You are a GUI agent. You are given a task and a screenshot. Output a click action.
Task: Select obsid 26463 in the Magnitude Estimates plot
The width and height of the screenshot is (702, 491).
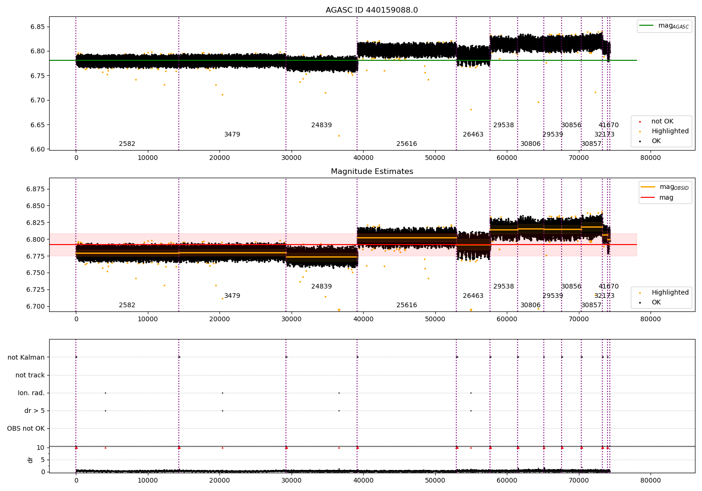[x=473, y=296]
